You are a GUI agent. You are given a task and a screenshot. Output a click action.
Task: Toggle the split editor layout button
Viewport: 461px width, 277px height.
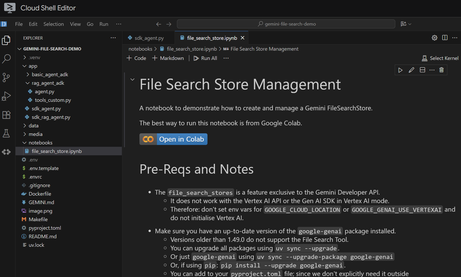pyautogui.click(x=445, y=38)
